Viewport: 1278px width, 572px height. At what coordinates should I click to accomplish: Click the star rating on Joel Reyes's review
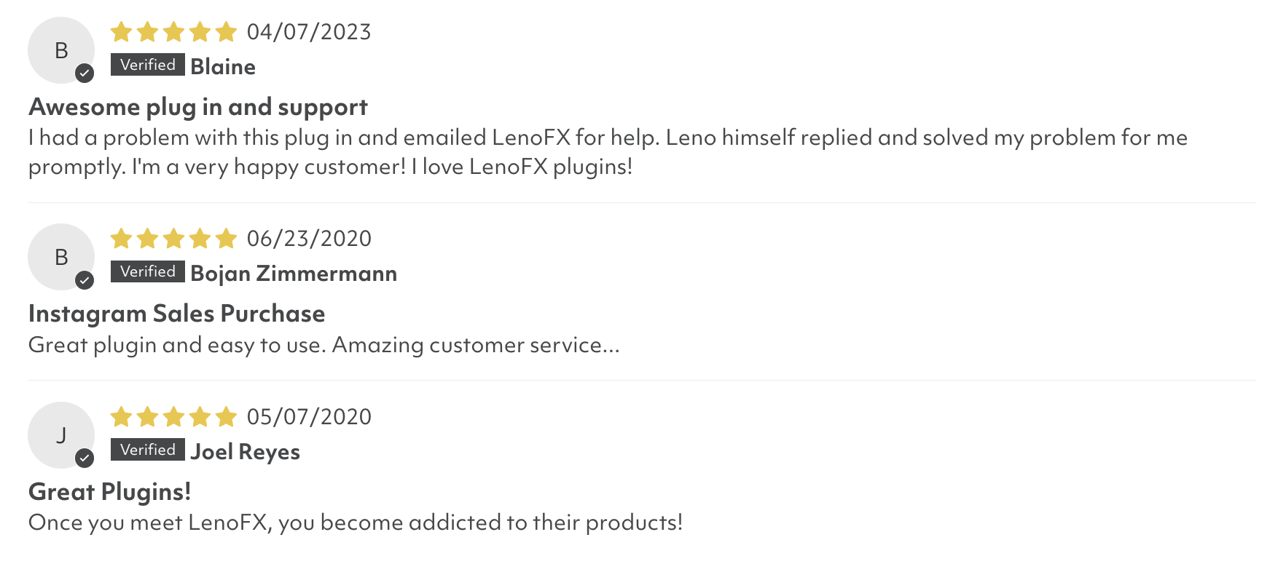click(x=173, y=417)
